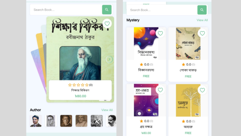This screenshot has height=136, width=241.
Task: Advance featured carousel with the right chevron
Action: click(109, 59)
